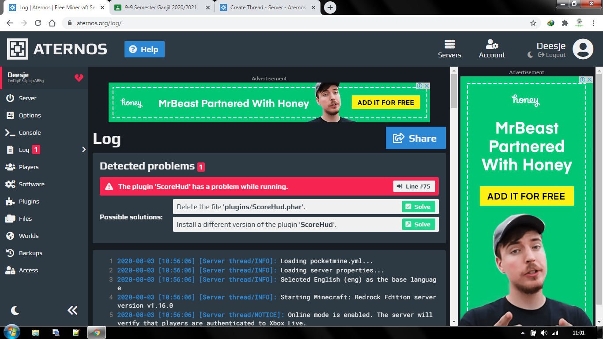Click Solve for deleting plugins/ScoreHud.phar
Image resolution: width=603 pixels, height=339 pixels.
[x=418, y=207]
